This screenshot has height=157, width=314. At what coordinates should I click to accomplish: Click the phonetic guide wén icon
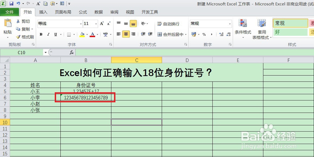click(x=105, y=35)
